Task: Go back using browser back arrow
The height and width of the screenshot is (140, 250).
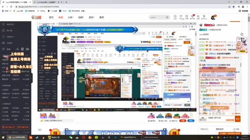Action: tap(3, 7)
